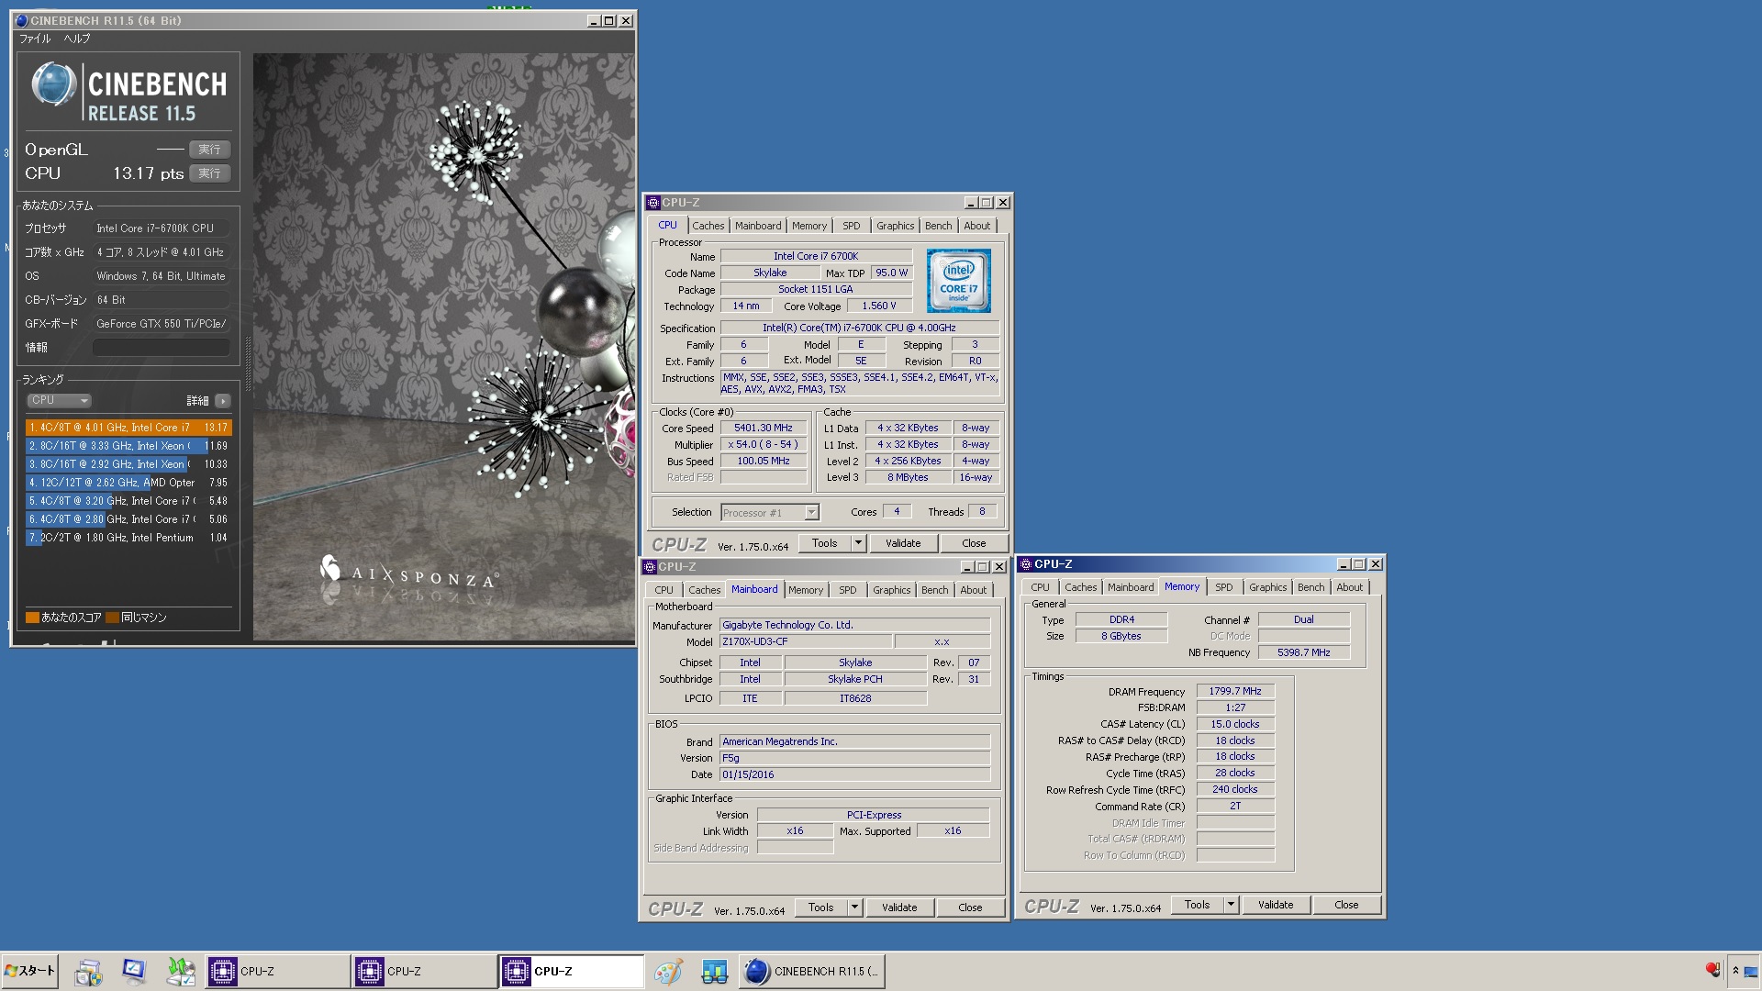Click Tools button in the Memory CPU-Z window
The image size is (1762, 991).
pos(1197,905)
